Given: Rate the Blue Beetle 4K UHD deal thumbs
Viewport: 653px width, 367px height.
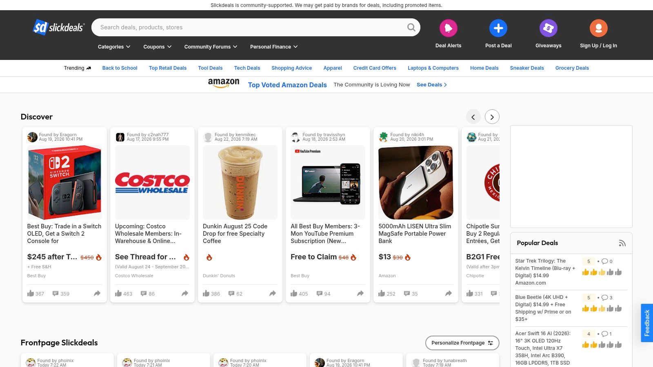Looking at the screenshot, I should [602, 308].
